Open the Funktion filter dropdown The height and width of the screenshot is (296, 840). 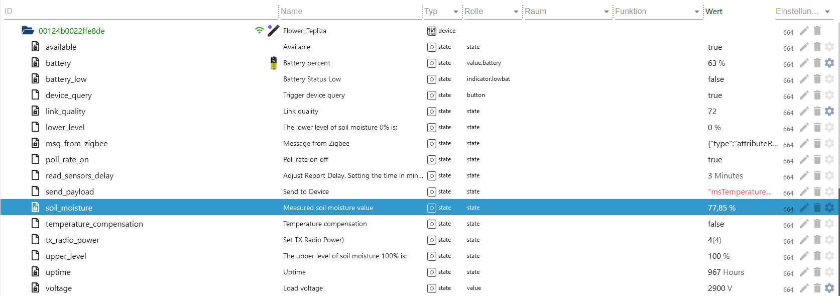point(697,12)
